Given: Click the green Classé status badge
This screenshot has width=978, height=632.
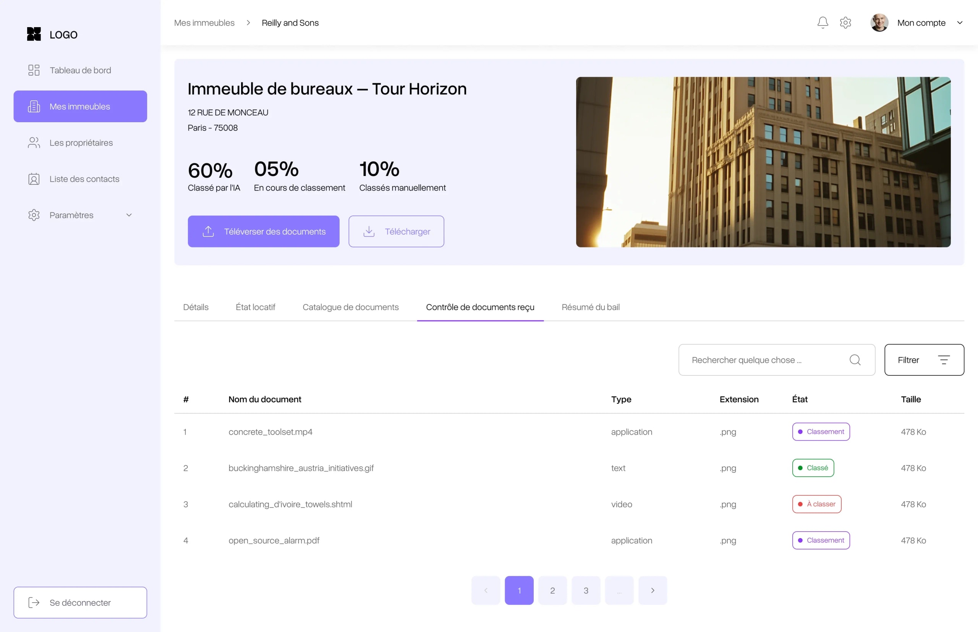Looking at the screenshot, I should click(813, 468).
